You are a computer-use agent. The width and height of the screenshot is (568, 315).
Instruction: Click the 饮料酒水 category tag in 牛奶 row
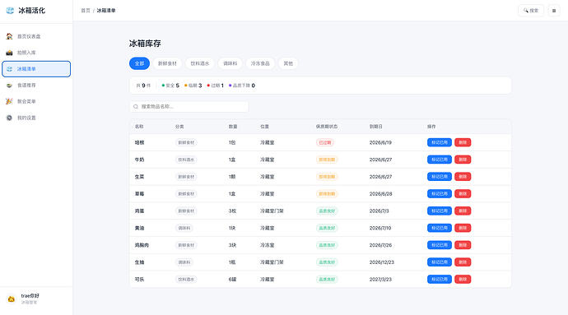(186, 160)
